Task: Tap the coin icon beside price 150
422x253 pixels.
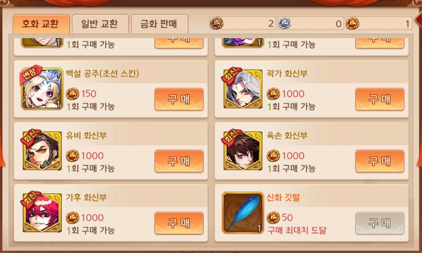Action: click(72, 93)
